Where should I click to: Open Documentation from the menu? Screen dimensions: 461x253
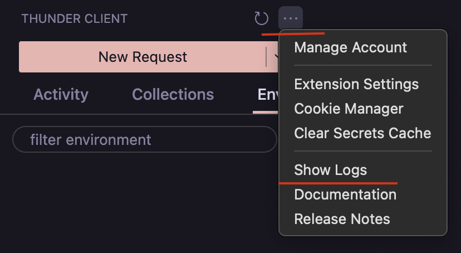(x=345, y=194)
